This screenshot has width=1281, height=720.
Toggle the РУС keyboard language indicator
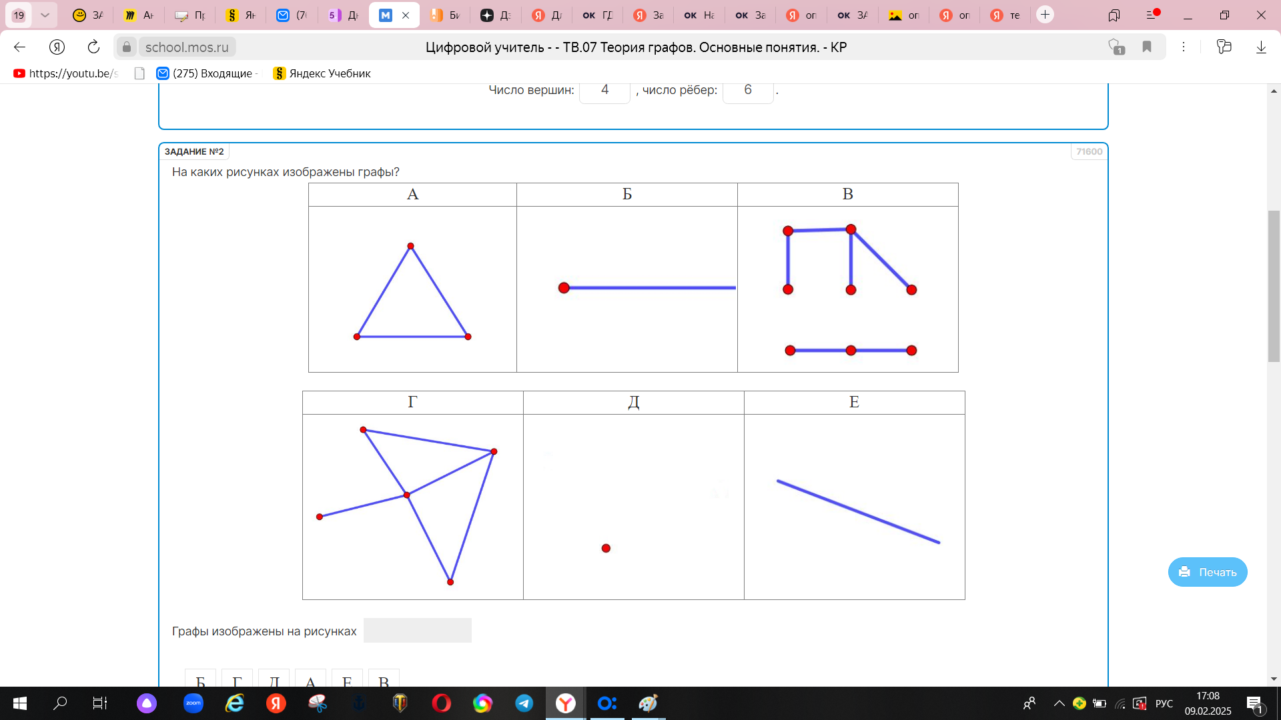tap(1164, 703)
